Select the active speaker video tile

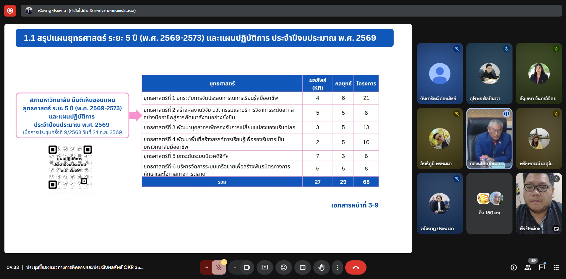coord(489,139)
